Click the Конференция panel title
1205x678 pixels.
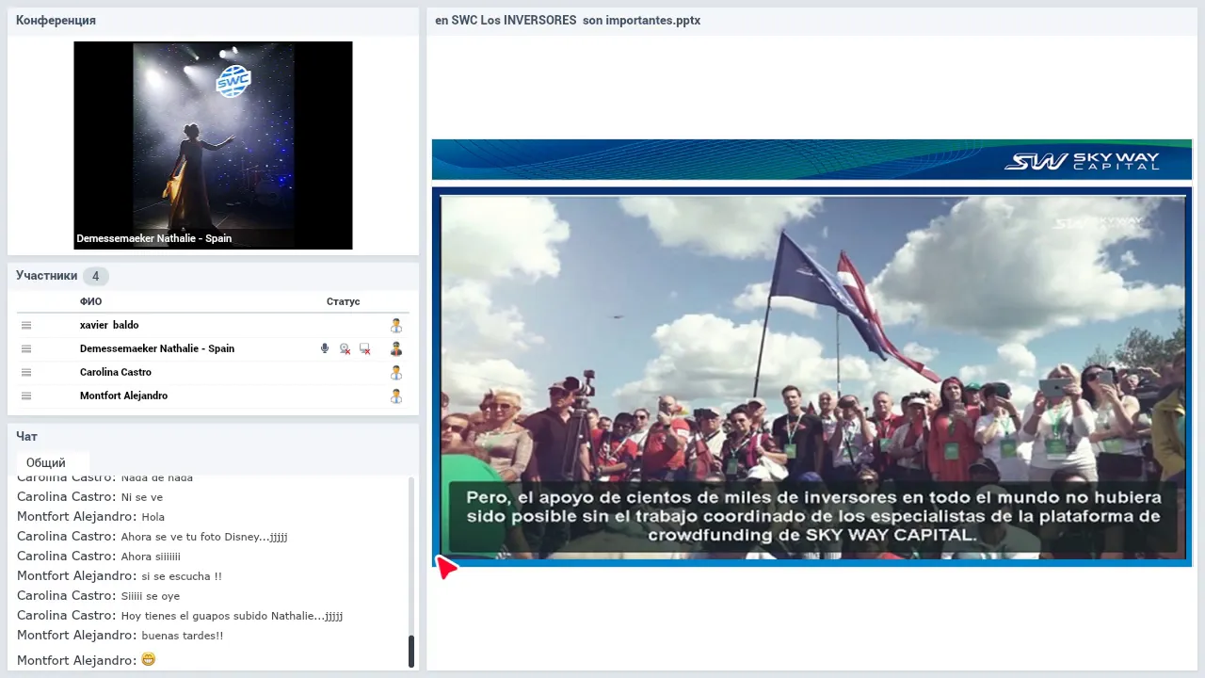coord(56,20)
